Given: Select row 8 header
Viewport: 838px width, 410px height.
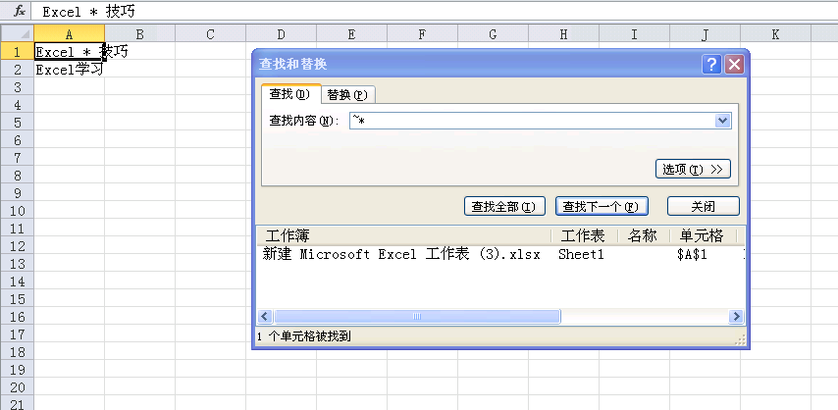Looking at the screenshot, I should [17, 175].
